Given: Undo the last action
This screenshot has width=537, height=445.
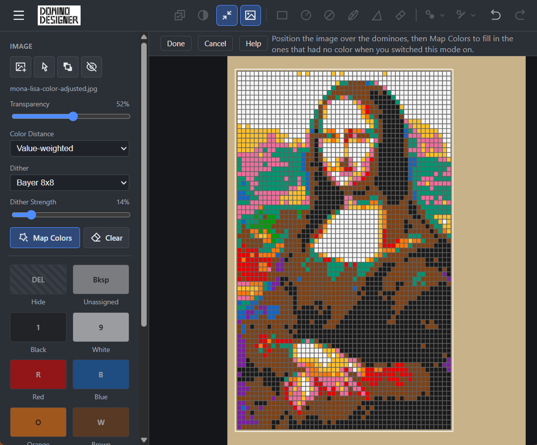Looking at the screenshot, I should point(496,15).
